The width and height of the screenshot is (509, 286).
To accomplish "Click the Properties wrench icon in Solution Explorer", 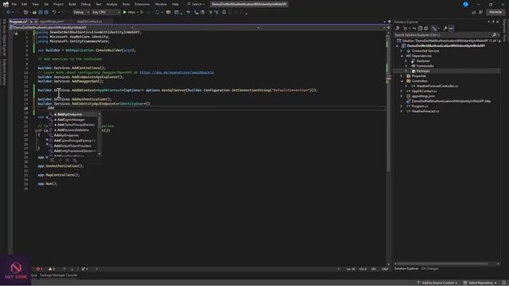I will [445, 29].
